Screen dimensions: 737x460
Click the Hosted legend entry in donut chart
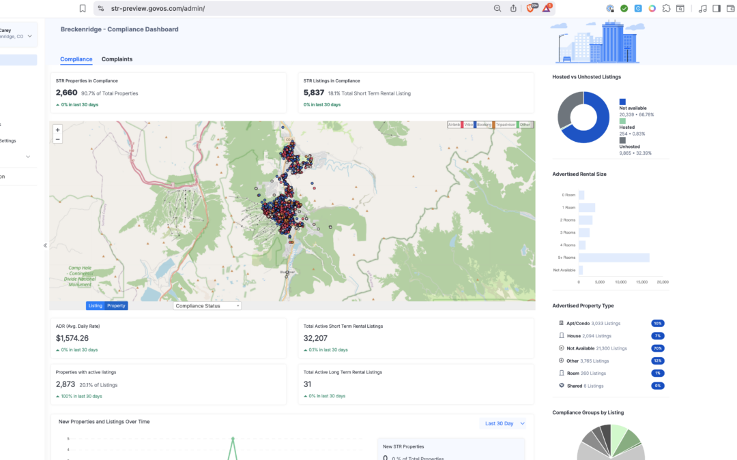coord(626,127)
